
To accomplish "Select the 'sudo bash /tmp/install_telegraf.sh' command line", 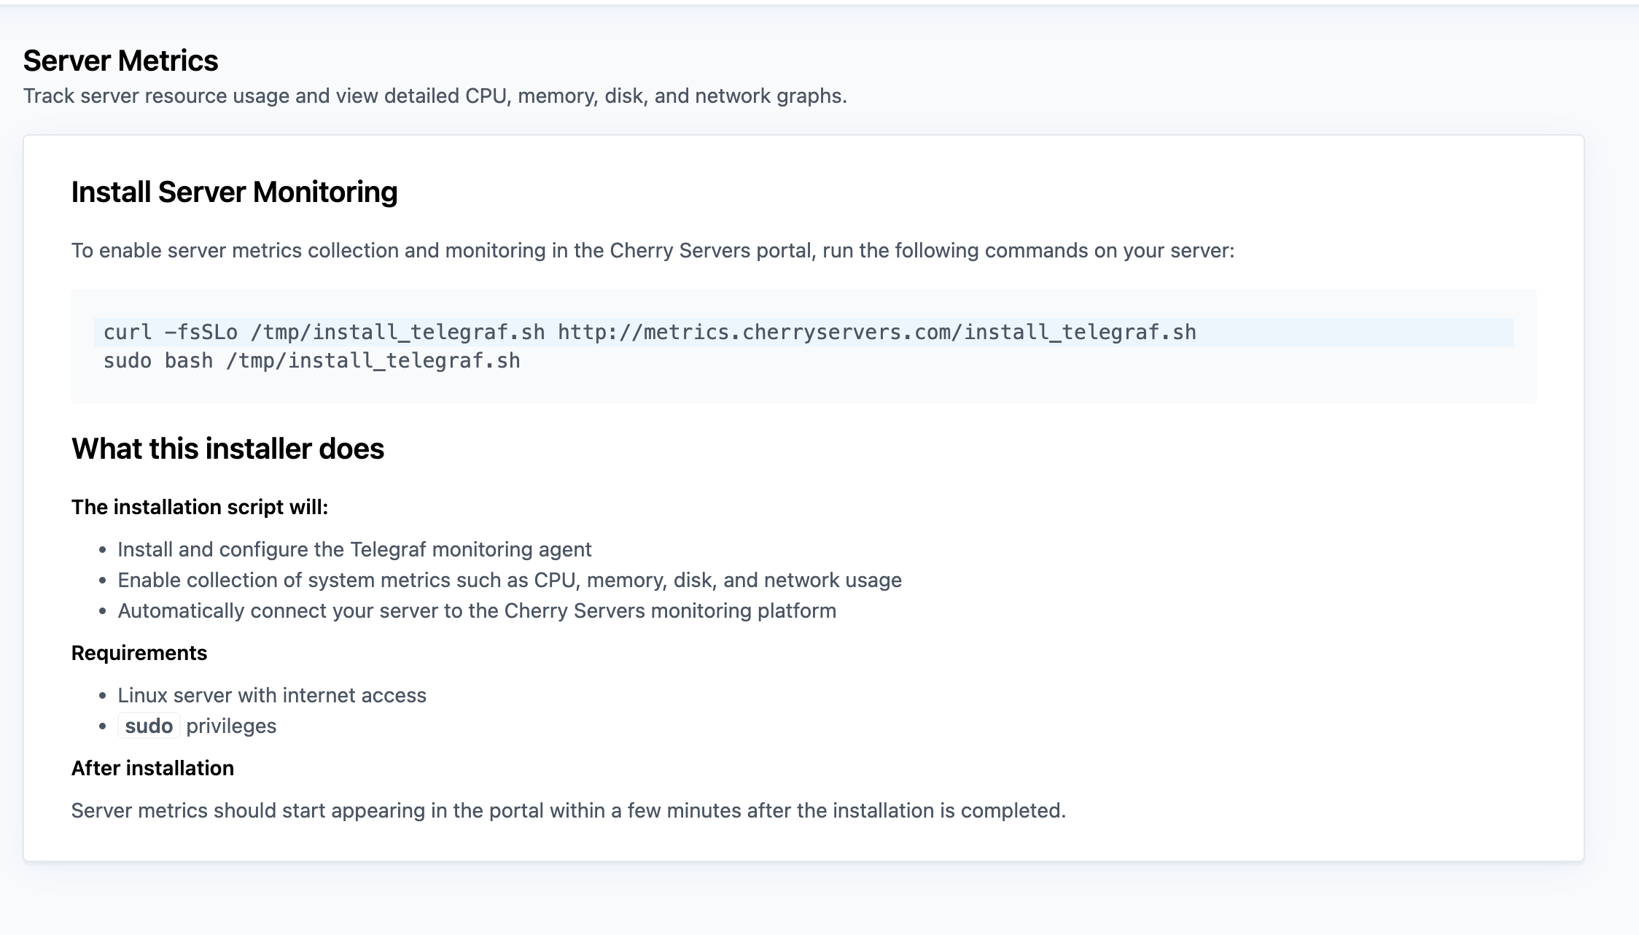I will 312,361.
